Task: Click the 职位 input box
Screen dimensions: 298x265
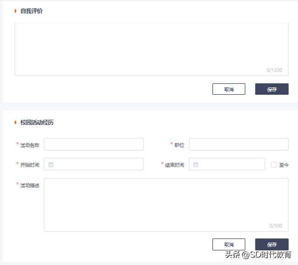Action: point(238,145)
